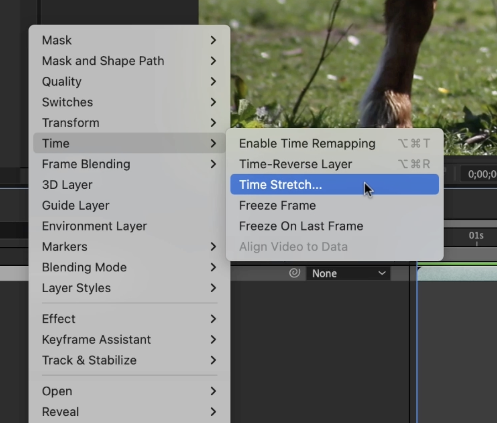
Task: Choose Enable Time Remapping
Action: click(335, 143)
